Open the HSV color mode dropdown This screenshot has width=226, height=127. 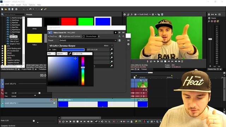click(51, 54)
